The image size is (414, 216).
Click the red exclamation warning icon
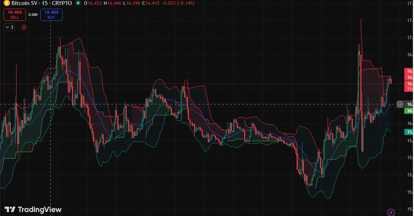(x=24, y=27)
